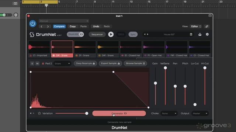Open the Output Master dropdown
236x132 pixels.
[200, 113]
